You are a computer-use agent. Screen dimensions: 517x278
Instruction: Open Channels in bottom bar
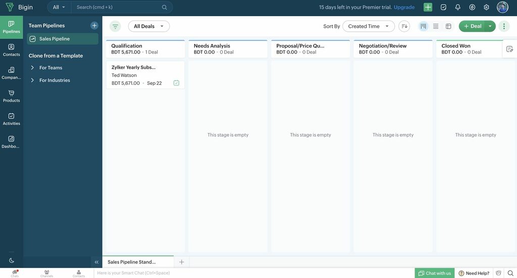[x=47, y=273]
